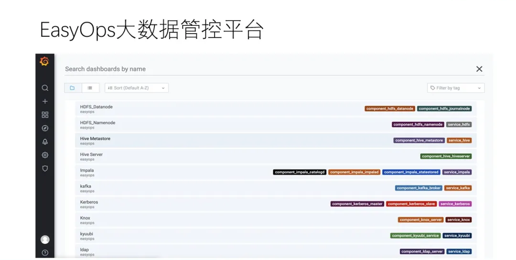
Task: Click the component_ldap_server tag
Action: pos(422,251)
